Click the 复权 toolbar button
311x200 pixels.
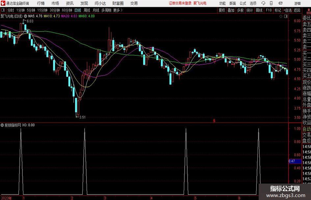click(x=222, y=10)
